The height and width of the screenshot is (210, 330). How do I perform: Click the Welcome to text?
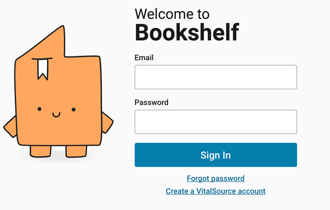[x=172, y=13]
